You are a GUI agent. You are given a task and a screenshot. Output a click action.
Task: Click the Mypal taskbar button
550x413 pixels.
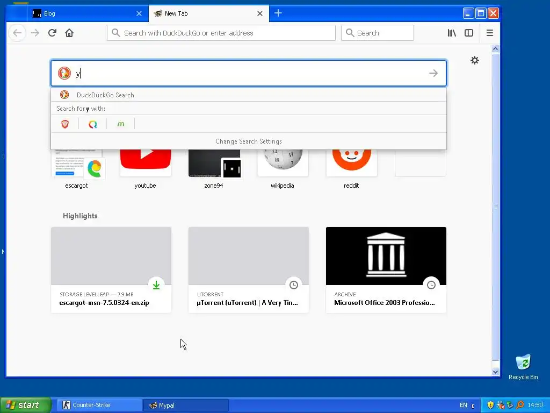(x=186, y=405)
